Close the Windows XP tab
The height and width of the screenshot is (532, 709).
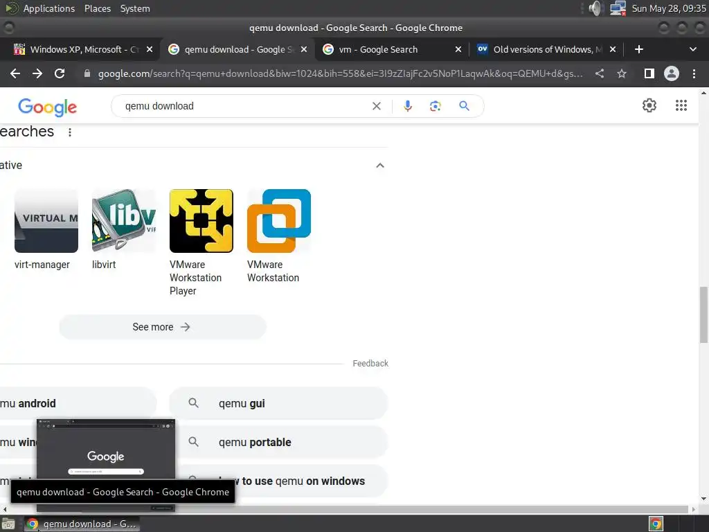(x=150, y=49)
